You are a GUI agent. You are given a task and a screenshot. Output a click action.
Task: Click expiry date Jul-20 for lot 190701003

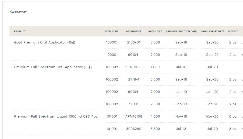pyautogui.click(x=212, y=67)
